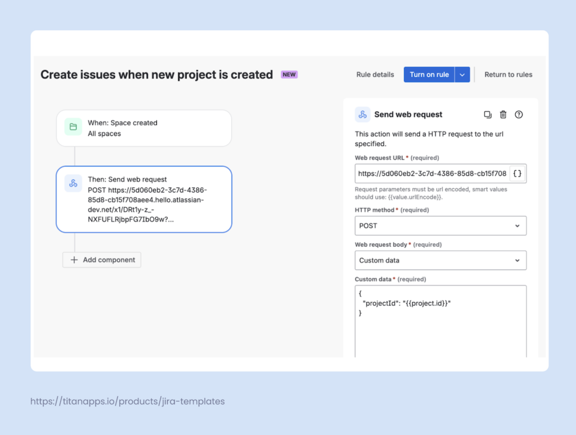Expand the Turn on rule dropdown arrow

(x=463, y=74)
